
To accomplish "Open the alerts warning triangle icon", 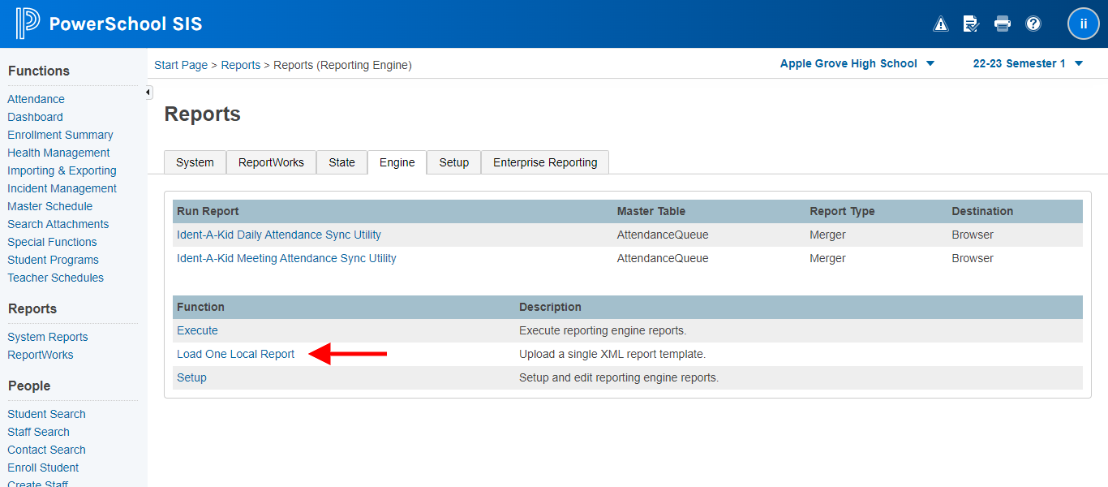I will pyautogui.click(x=941, y=24).
